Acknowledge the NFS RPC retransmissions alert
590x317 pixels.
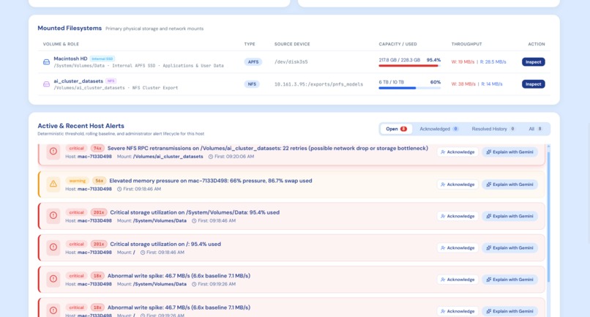(458, 152)
